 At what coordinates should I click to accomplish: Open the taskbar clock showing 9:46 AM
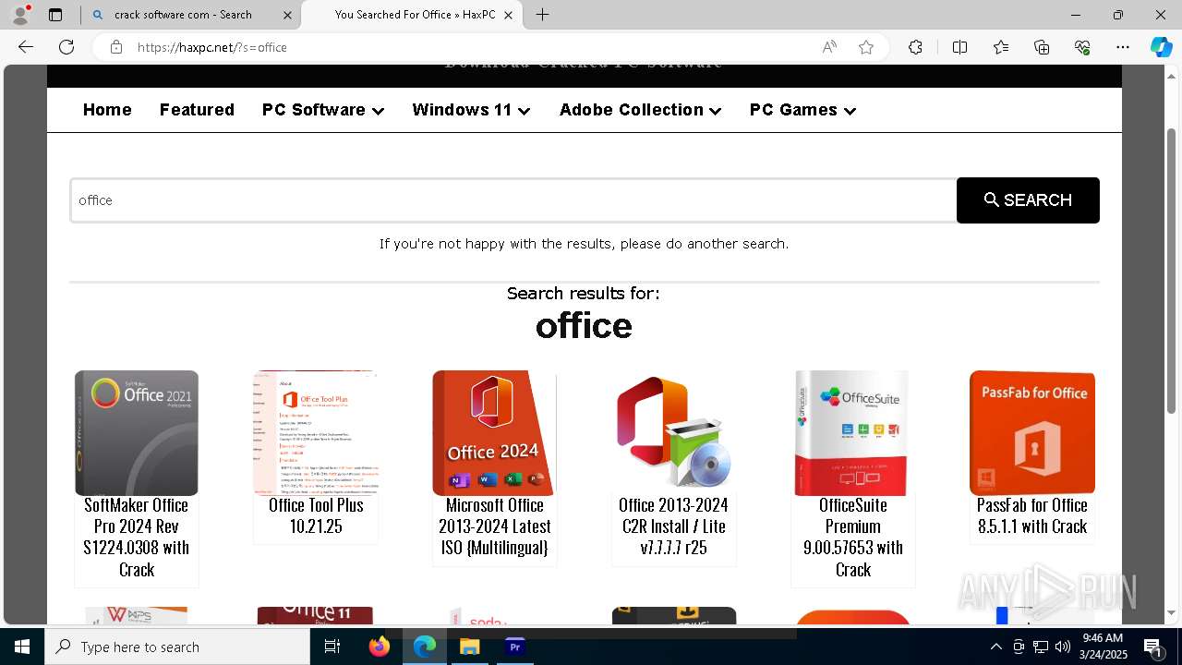pyautogui.click(x=1103, y=647)
